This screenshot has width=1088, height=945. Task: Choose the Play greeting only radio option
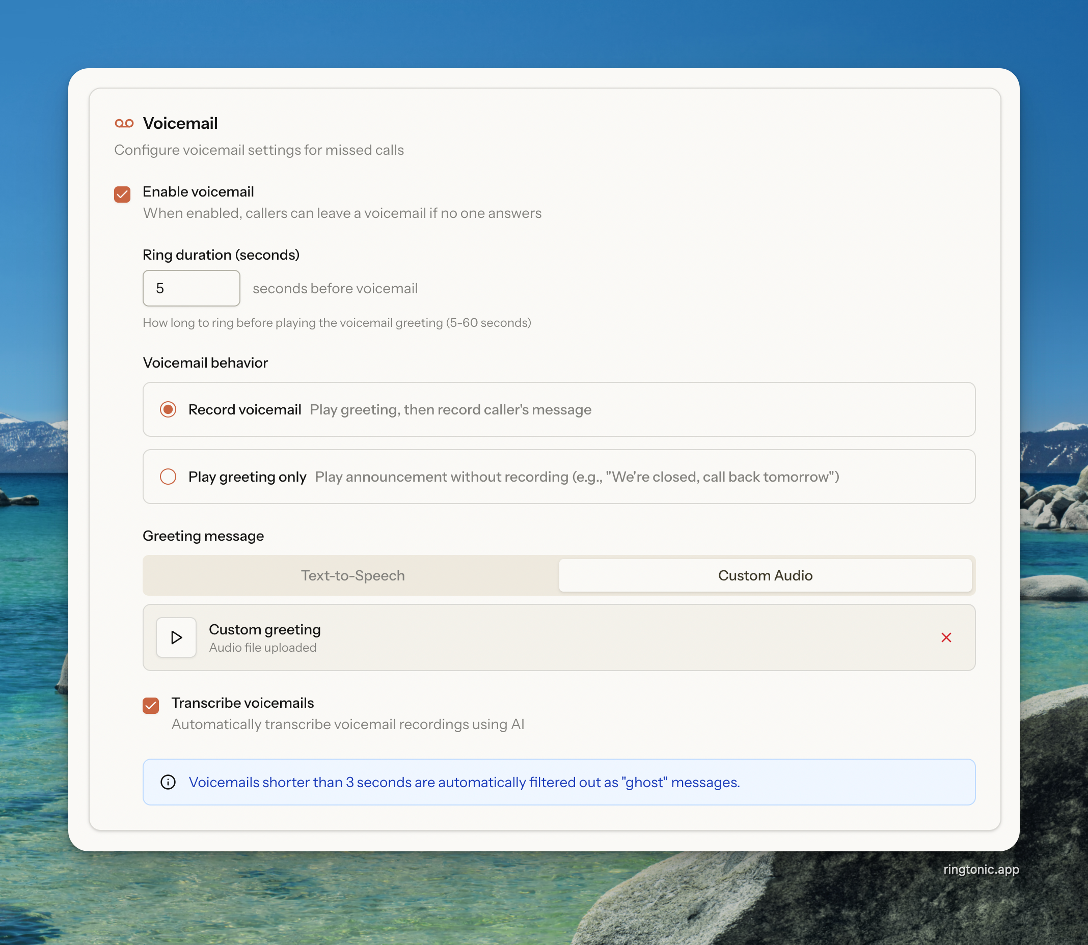pos(168,477)
